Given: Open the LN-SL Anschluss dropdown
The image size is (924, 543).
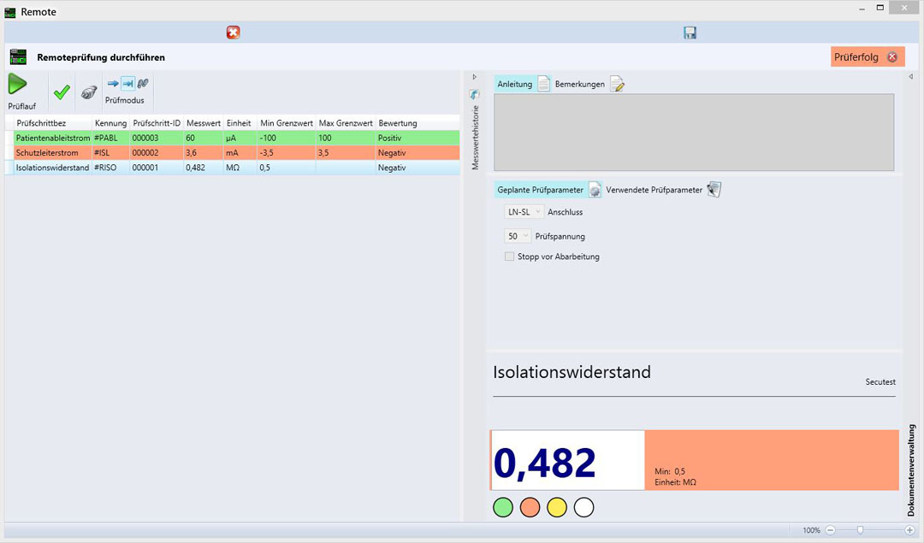Looking at the screenshot, I should [524, 212].
